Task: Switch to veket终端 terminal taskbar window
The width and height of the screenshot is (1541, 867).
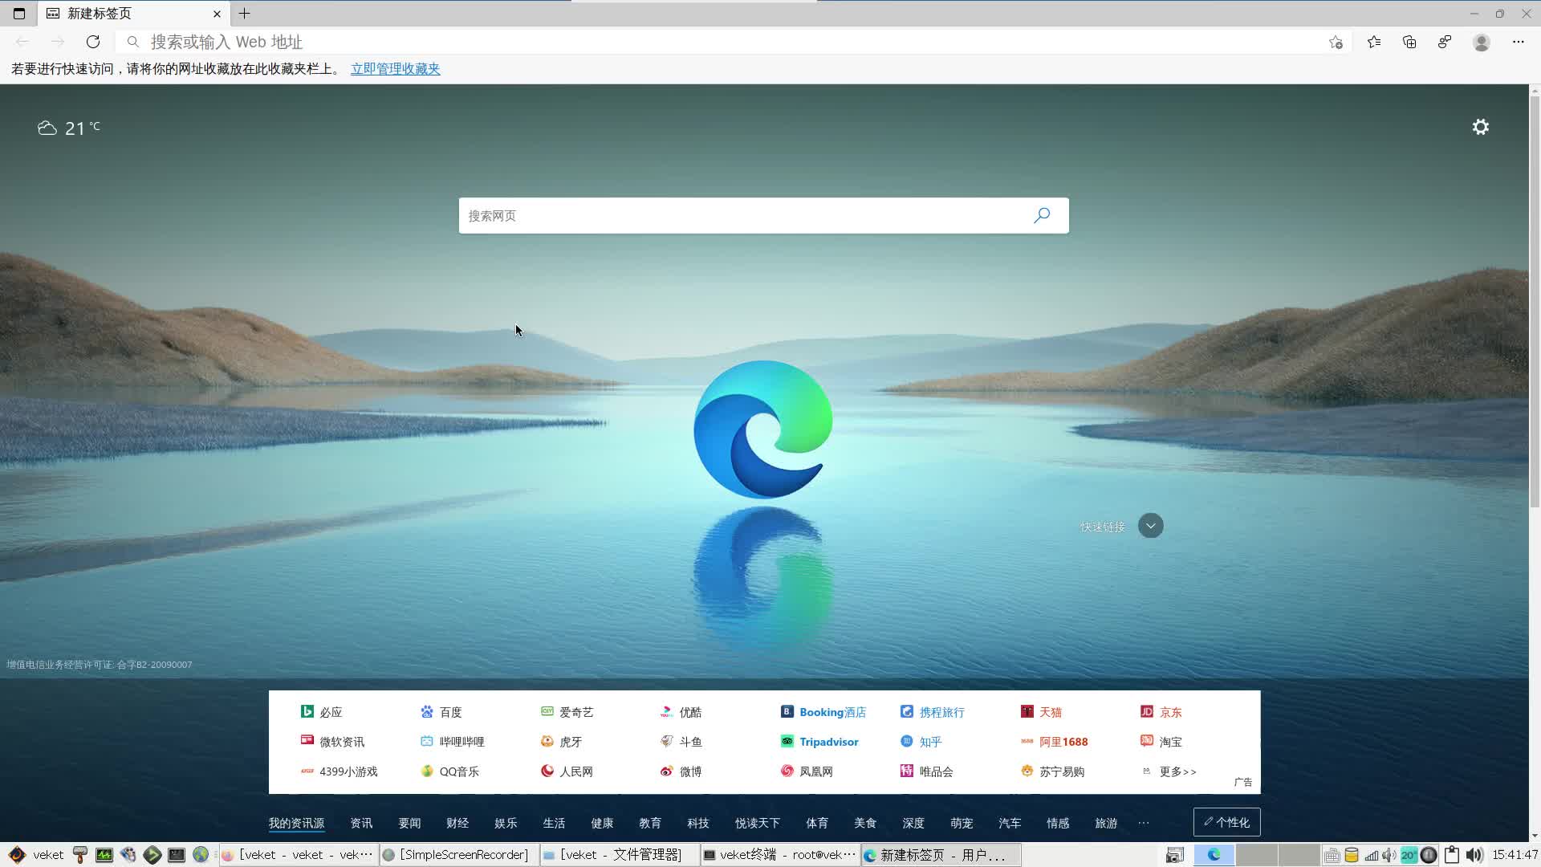Action: (x=780, y=855)
